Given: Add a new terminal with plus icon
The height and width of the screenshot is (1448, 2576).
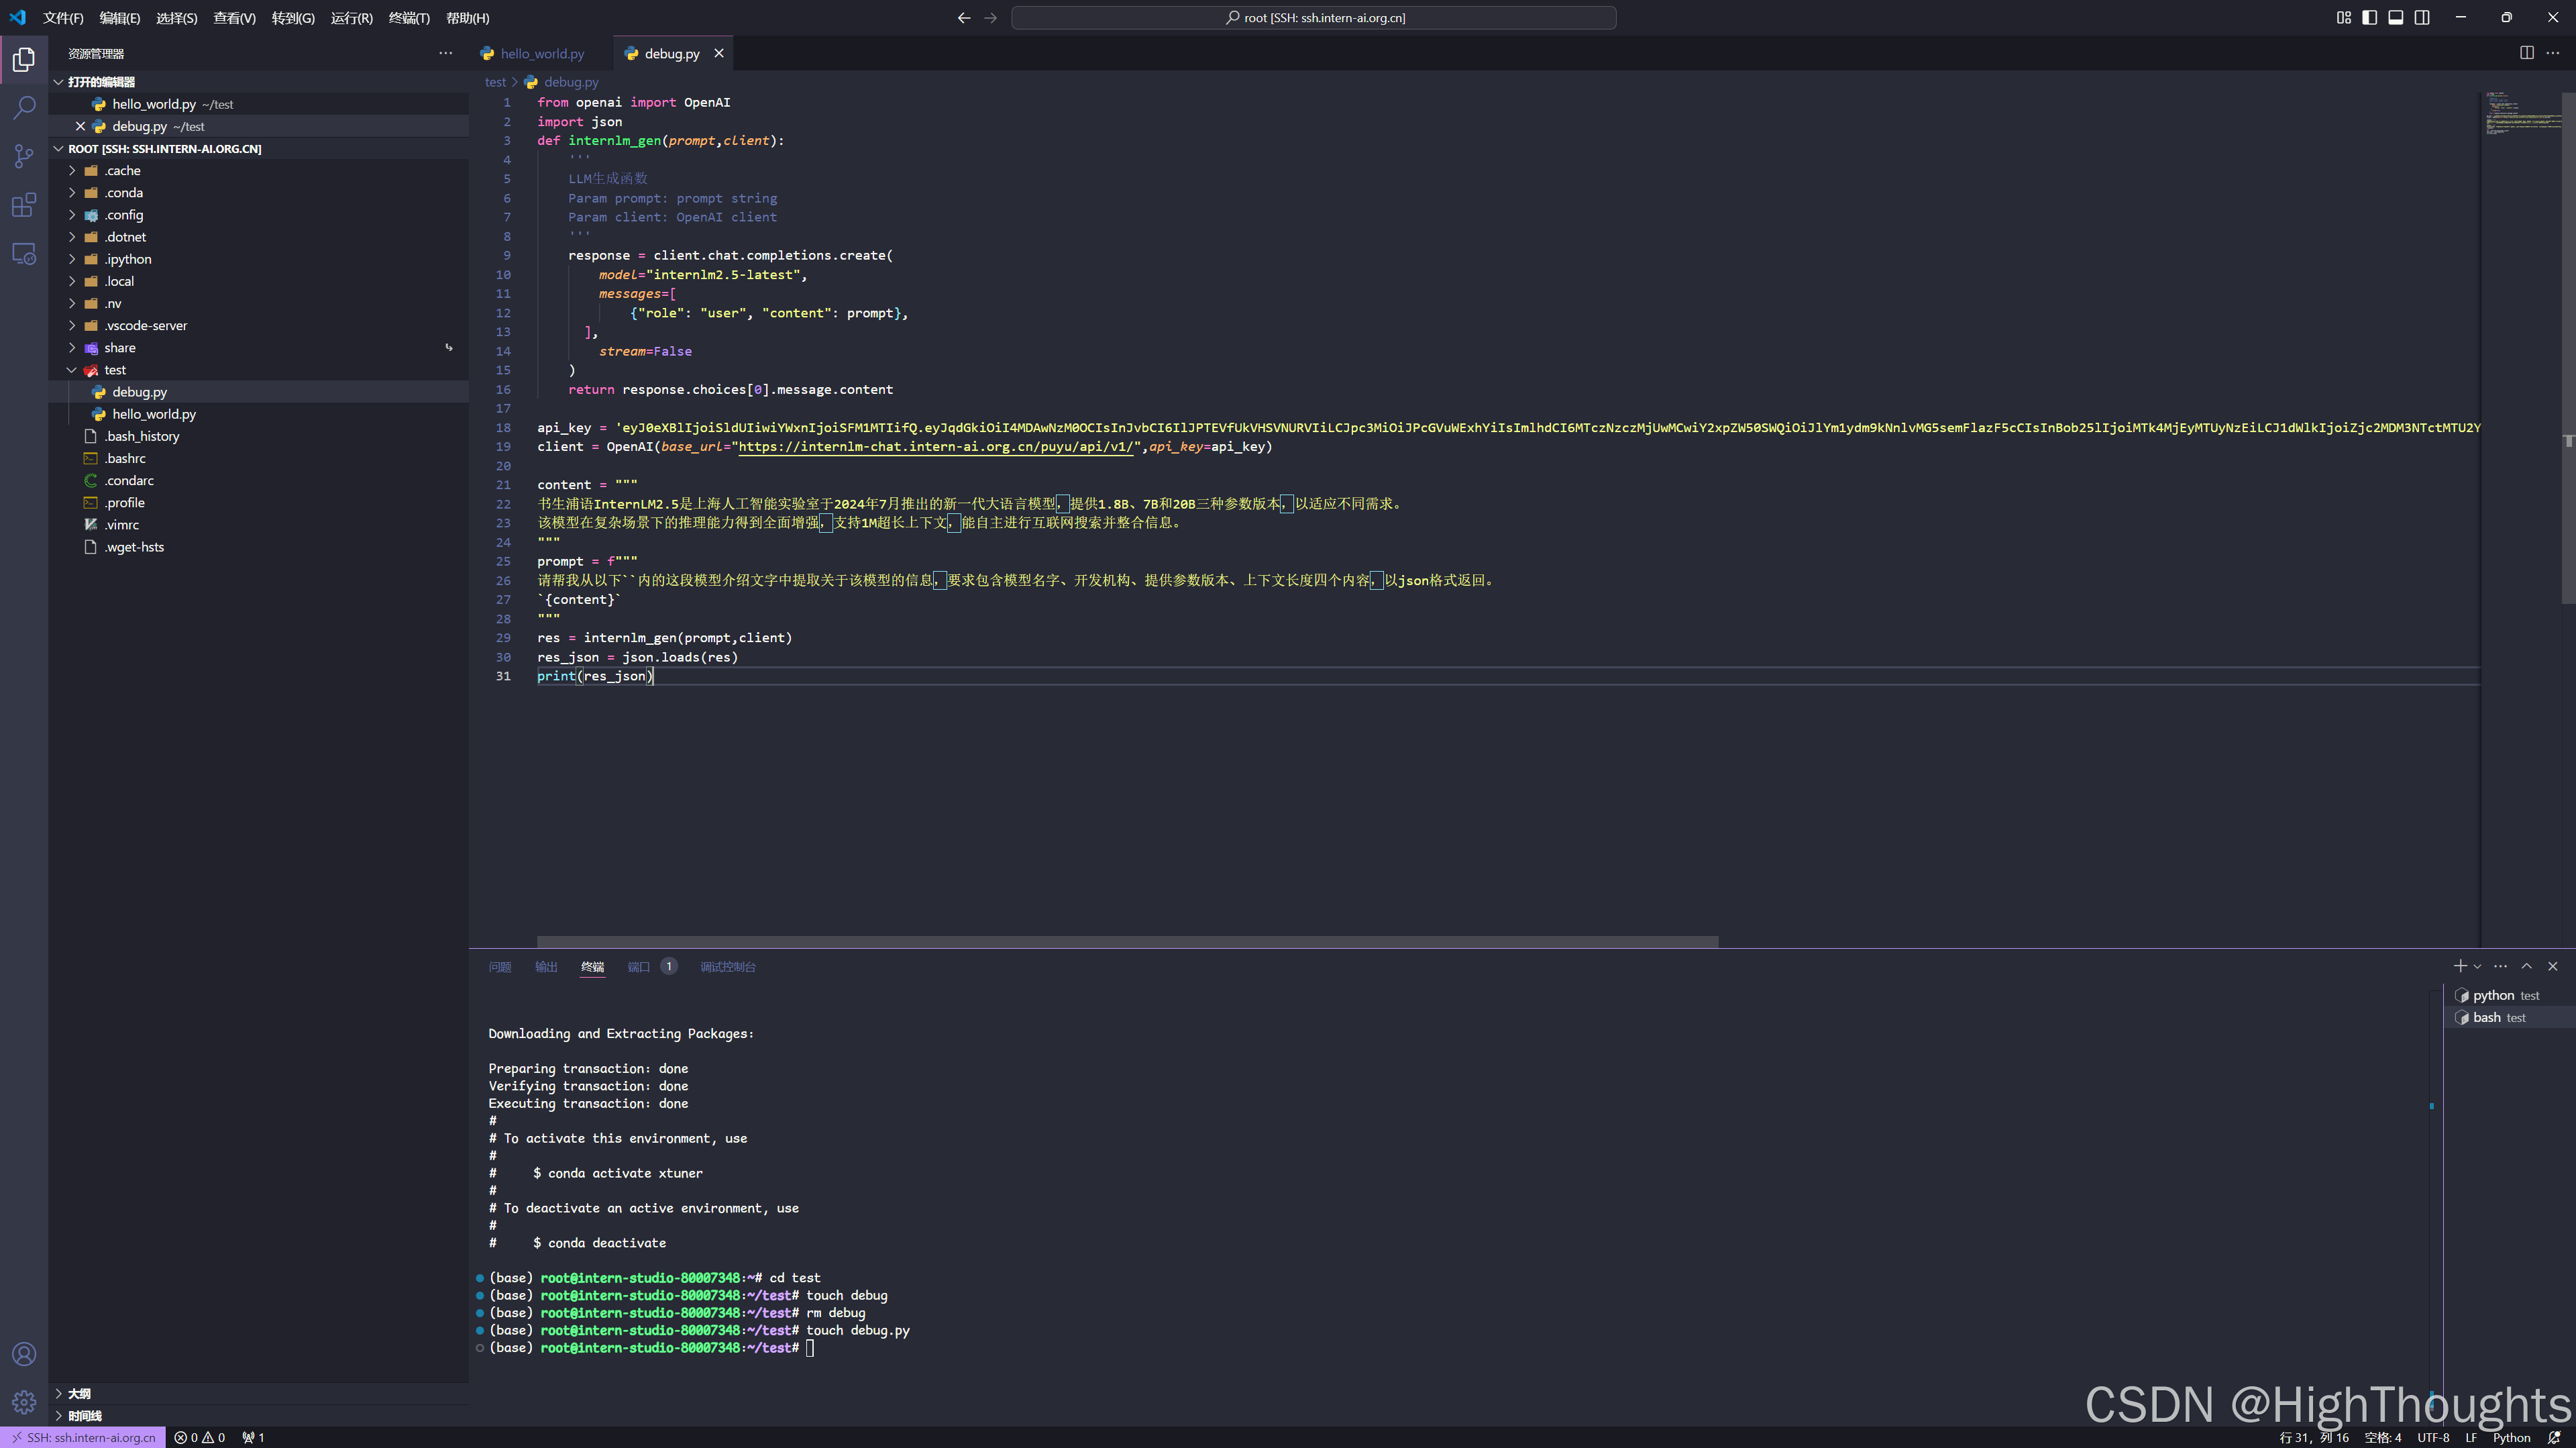Looking at the screenshot, I should click(x=2460, y=966).
